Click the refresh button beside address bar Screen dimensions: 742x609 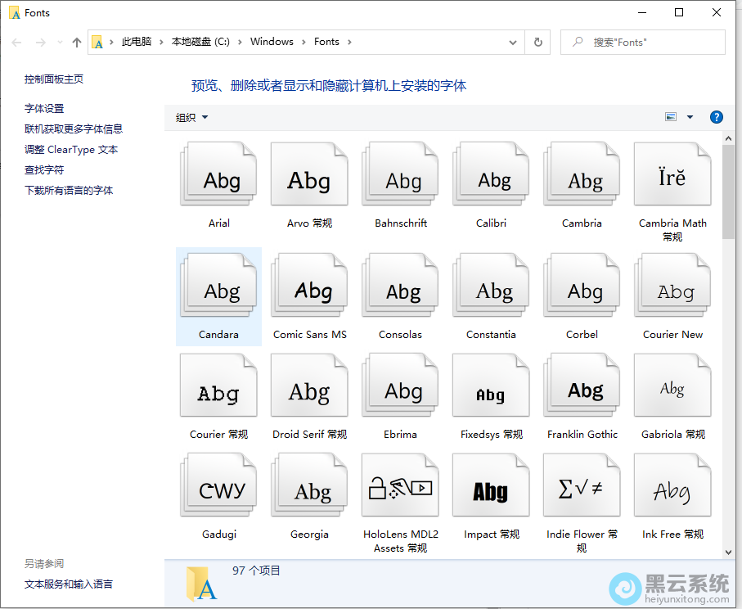[537, 42]
